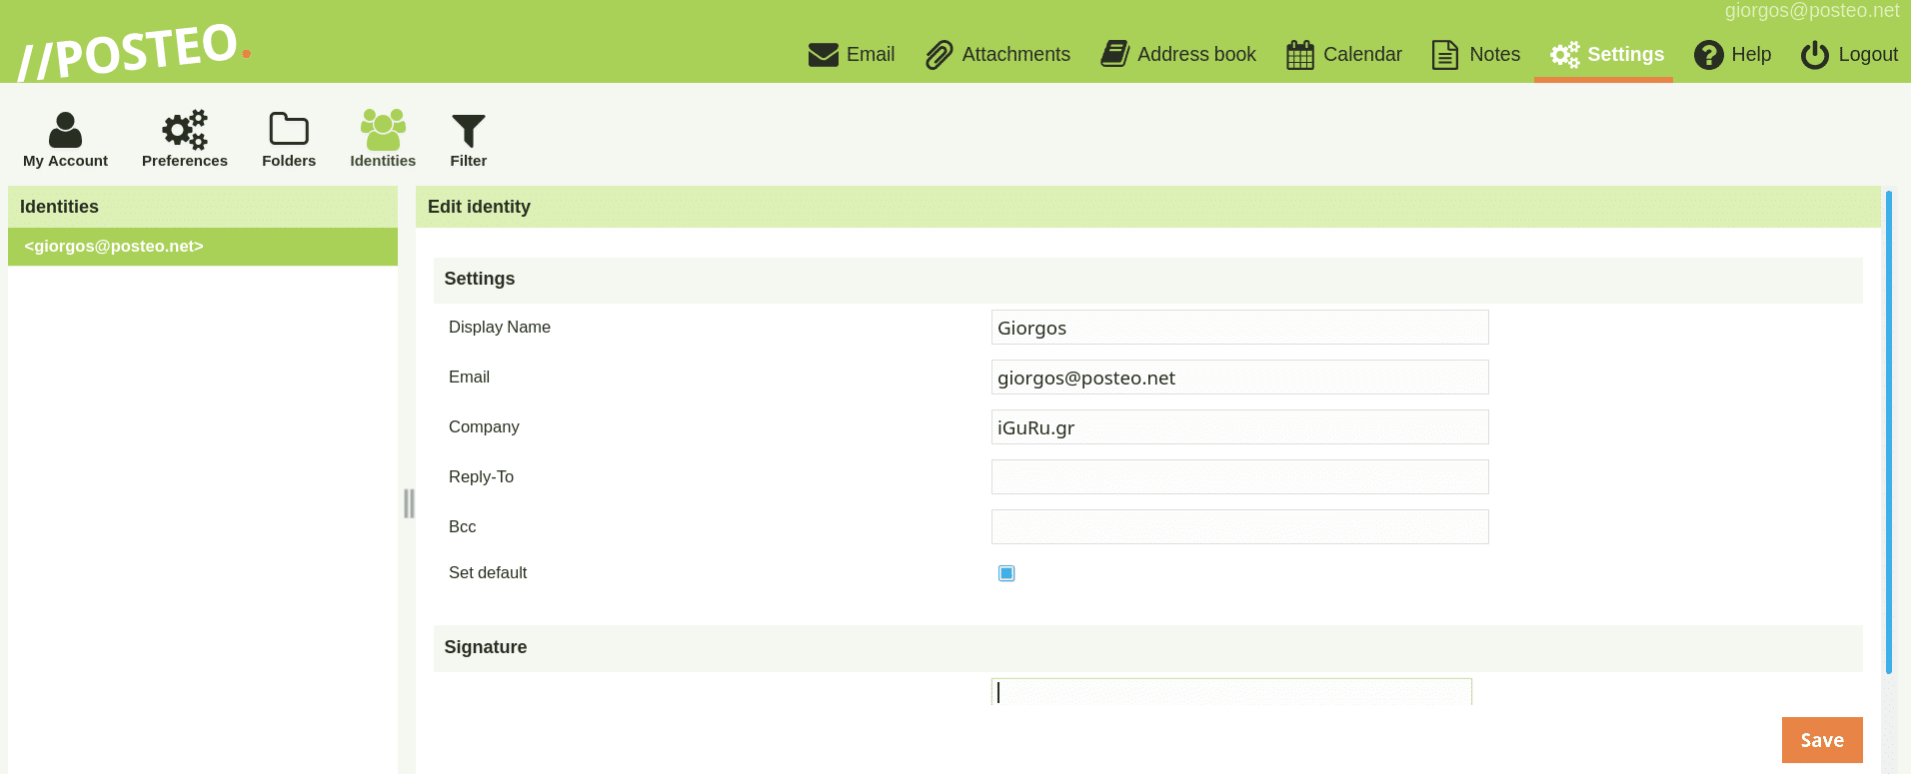Click the orange Save button
This screenshot has width=1911, height=774.
(1821, 740)
